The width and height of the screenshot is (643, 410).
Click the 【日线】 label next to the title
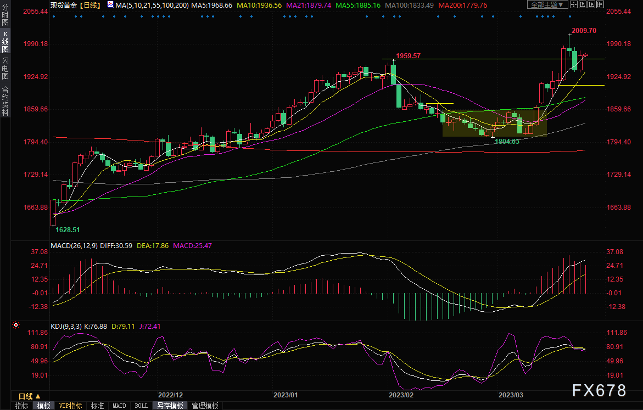91,5
